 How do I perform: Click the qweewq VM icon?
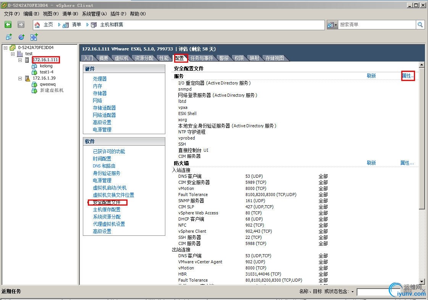pos(34,84)
